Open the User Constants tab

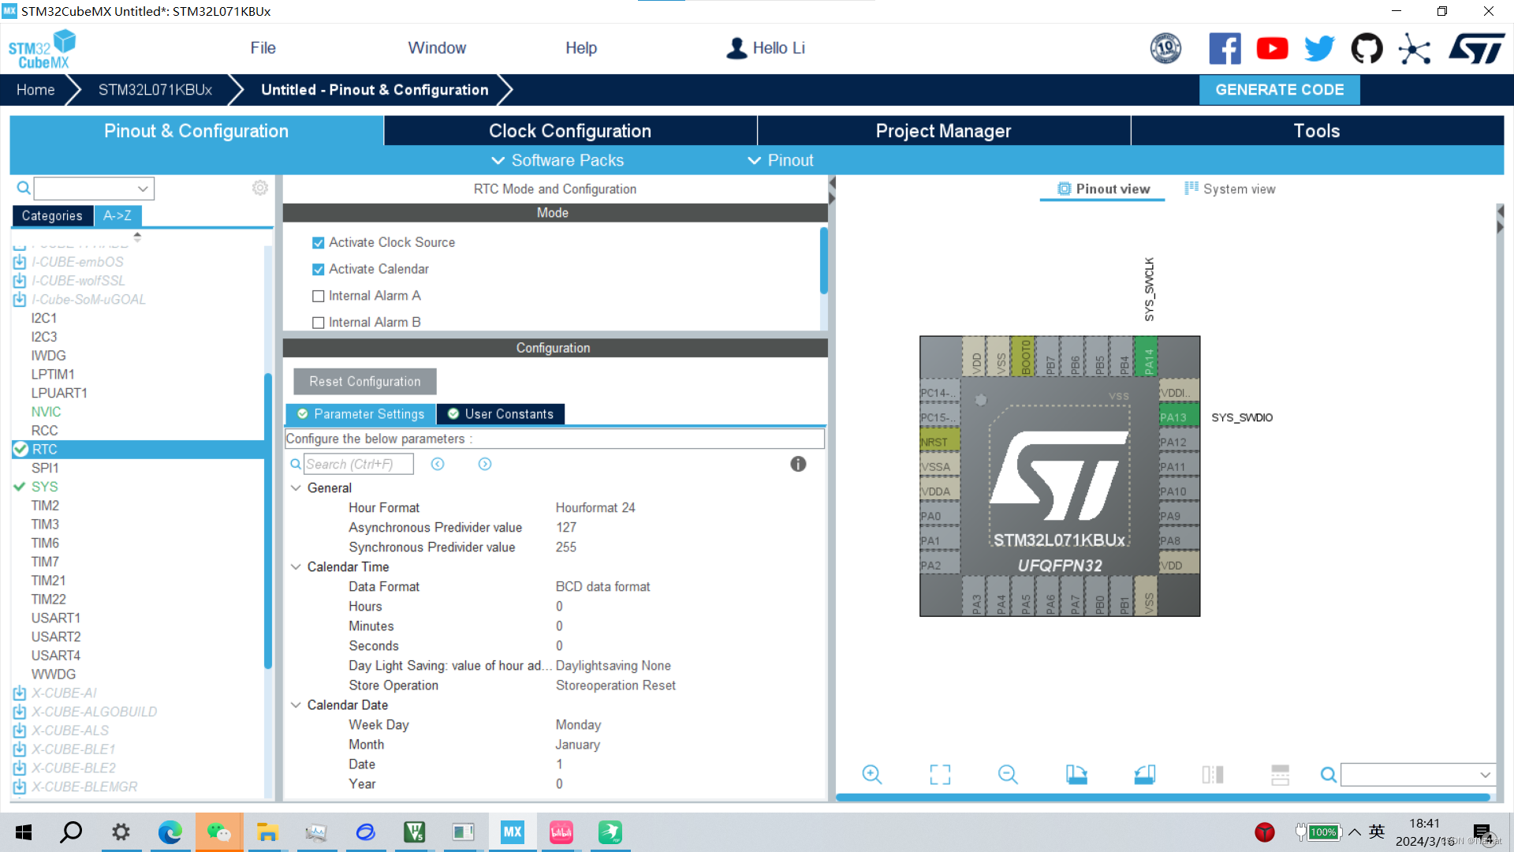[x=501, y=414]
